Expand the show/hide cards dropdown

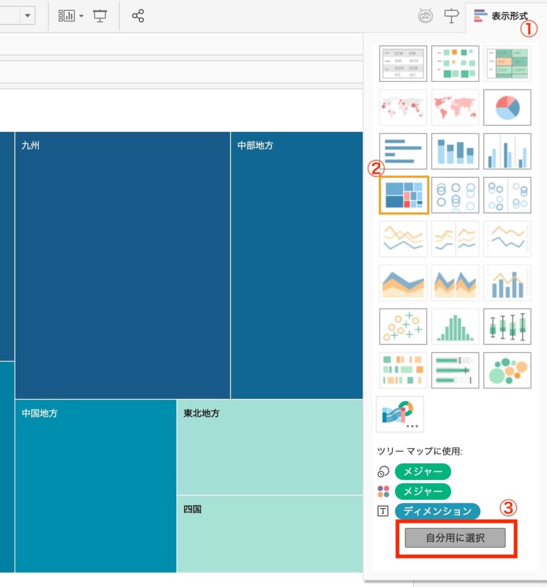pos(70,16)
